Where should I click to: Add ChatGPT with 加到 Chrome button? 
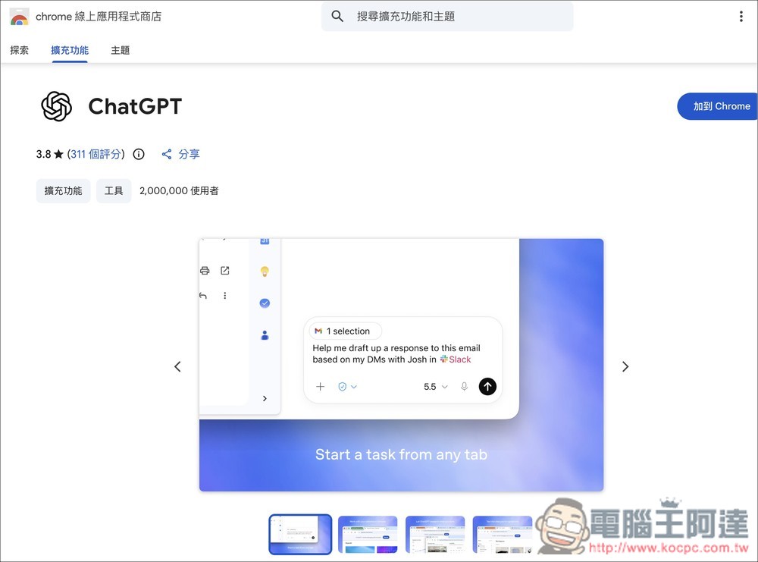717,106
